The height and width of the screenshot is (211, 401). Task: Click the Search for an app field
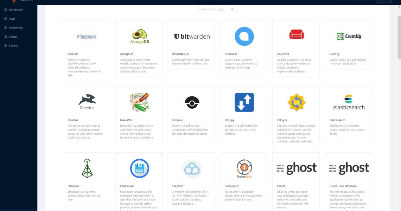click(x=215, y=9)
